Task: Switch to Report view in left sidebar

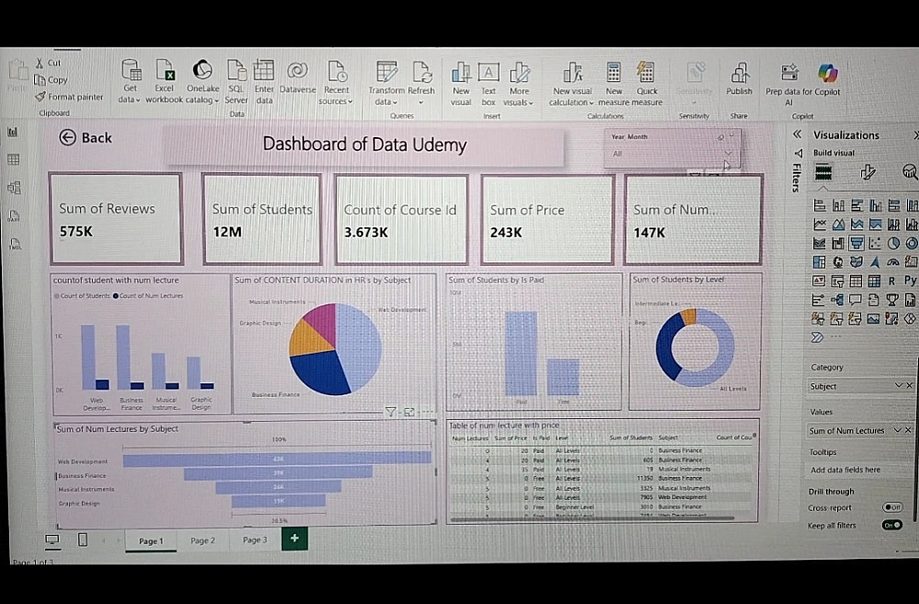Action: point(13,132)
